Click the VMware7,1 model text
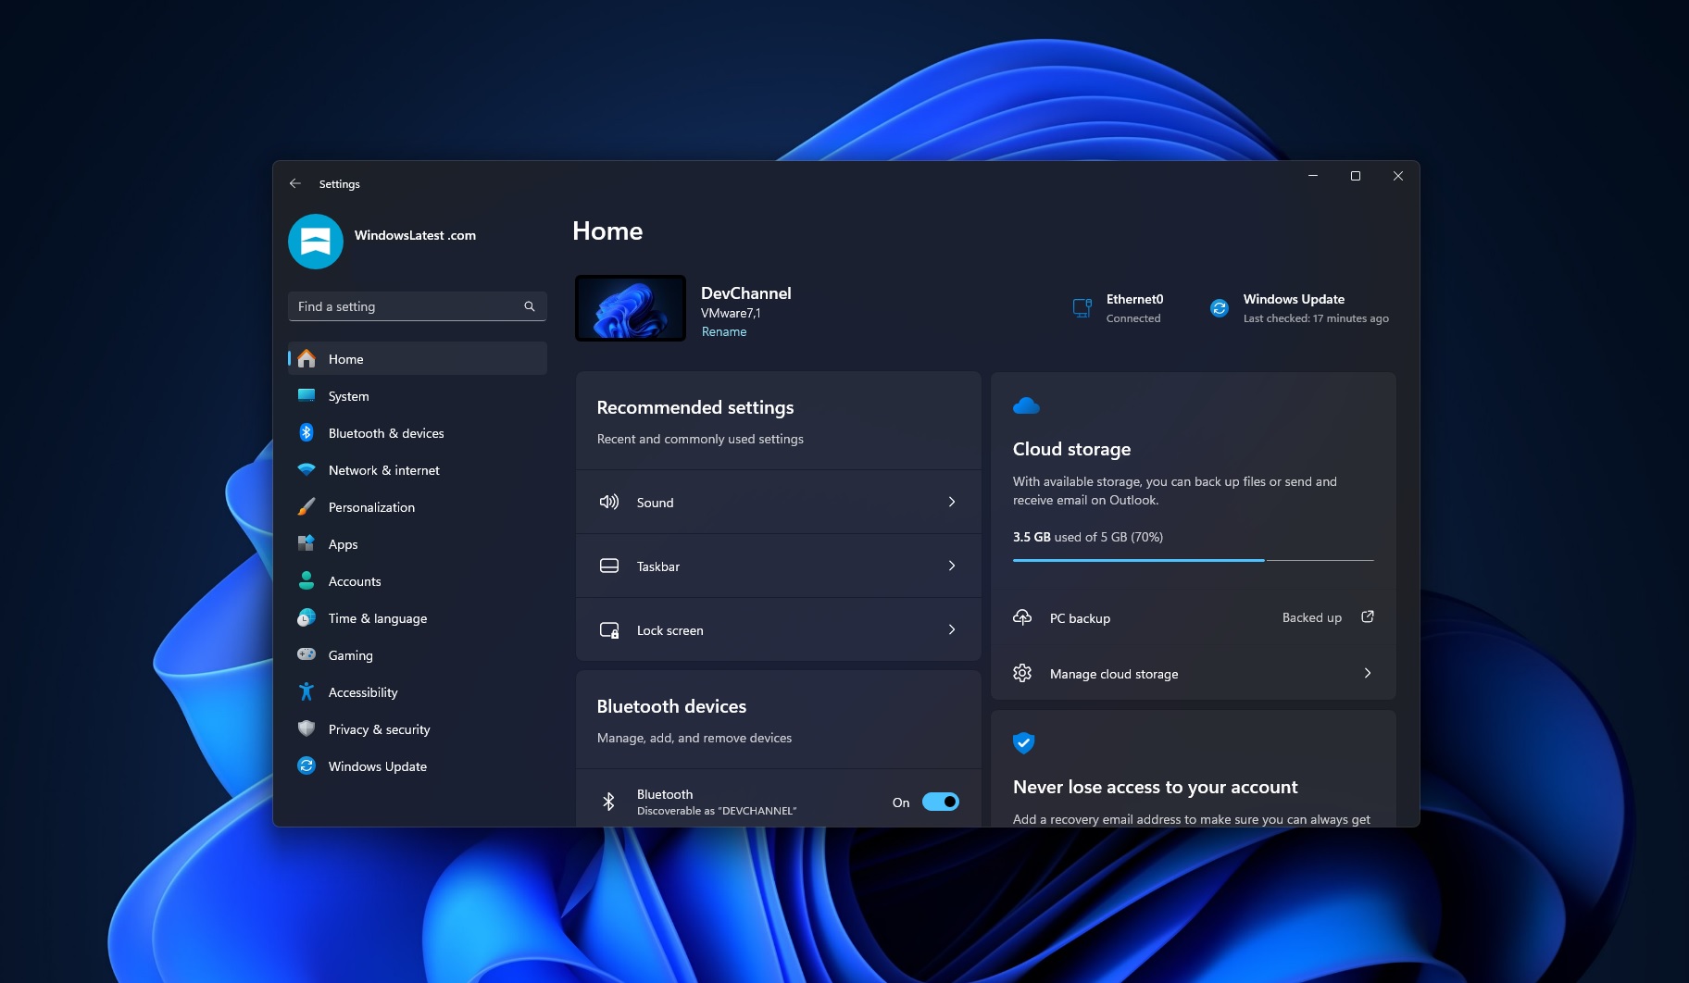The width and height of the screenshot is (1689, 983). pyautogui.click(x=731, y=313)
